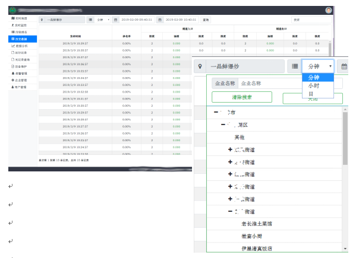Click the large list icon in the enlarged panel
The image size is (356, 258).
(295, 66)
